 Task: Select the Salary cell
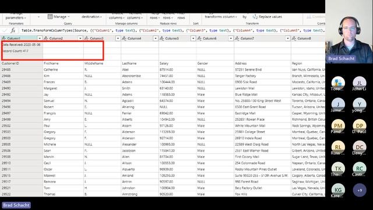(177, 64)
